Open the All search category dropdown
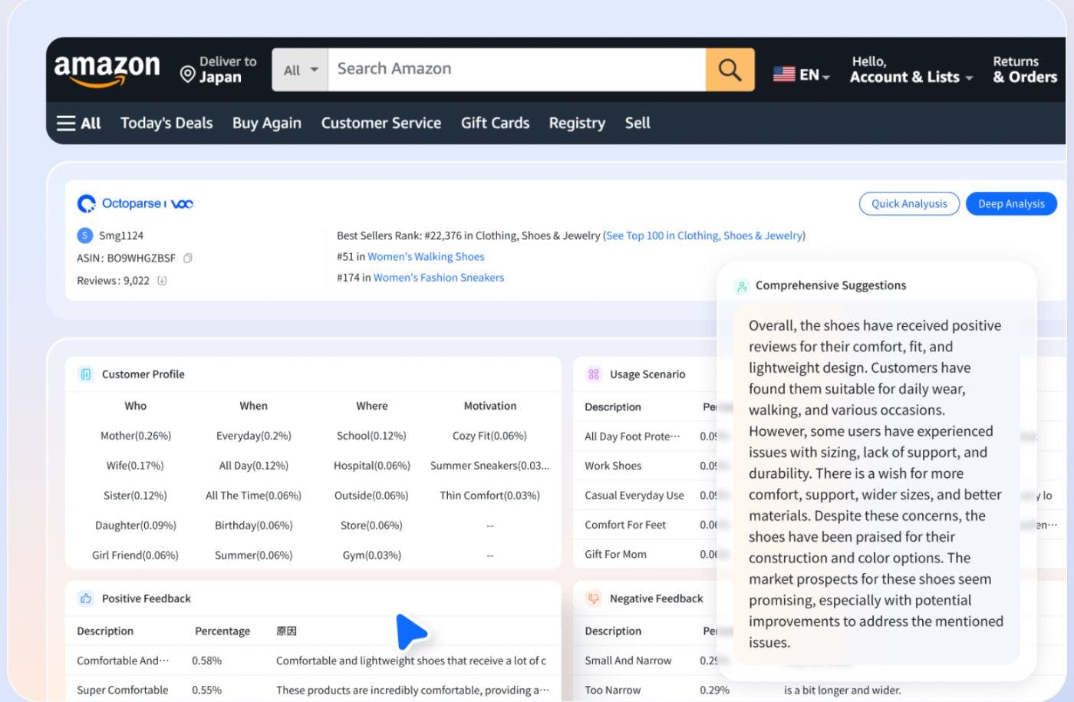Image resolution: width=1074 pixels, height=702 pixels. click(300, 70)
